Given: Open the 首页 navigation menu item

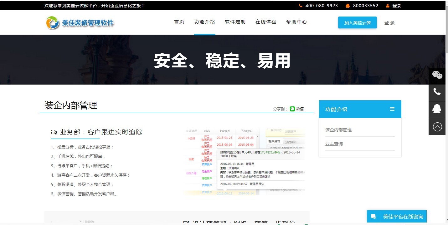Looking at the screenshot, I should tap(179, 22).
